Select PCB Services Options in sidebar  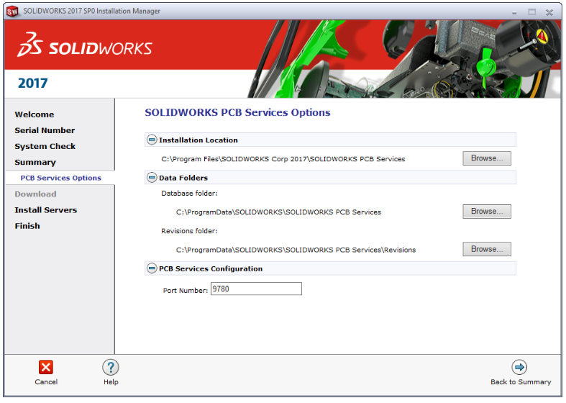click(60, 178)
